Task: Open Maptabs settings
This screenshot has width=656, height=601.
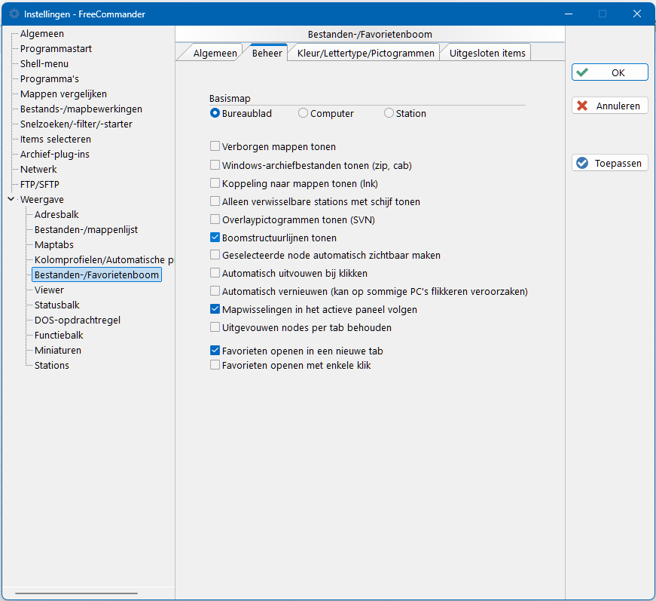Action: point(54,244)
